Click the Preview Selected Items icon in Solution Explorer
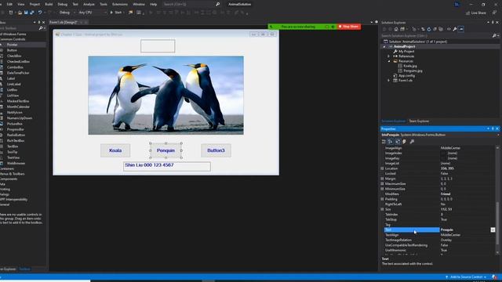 (x=461, y=29)
